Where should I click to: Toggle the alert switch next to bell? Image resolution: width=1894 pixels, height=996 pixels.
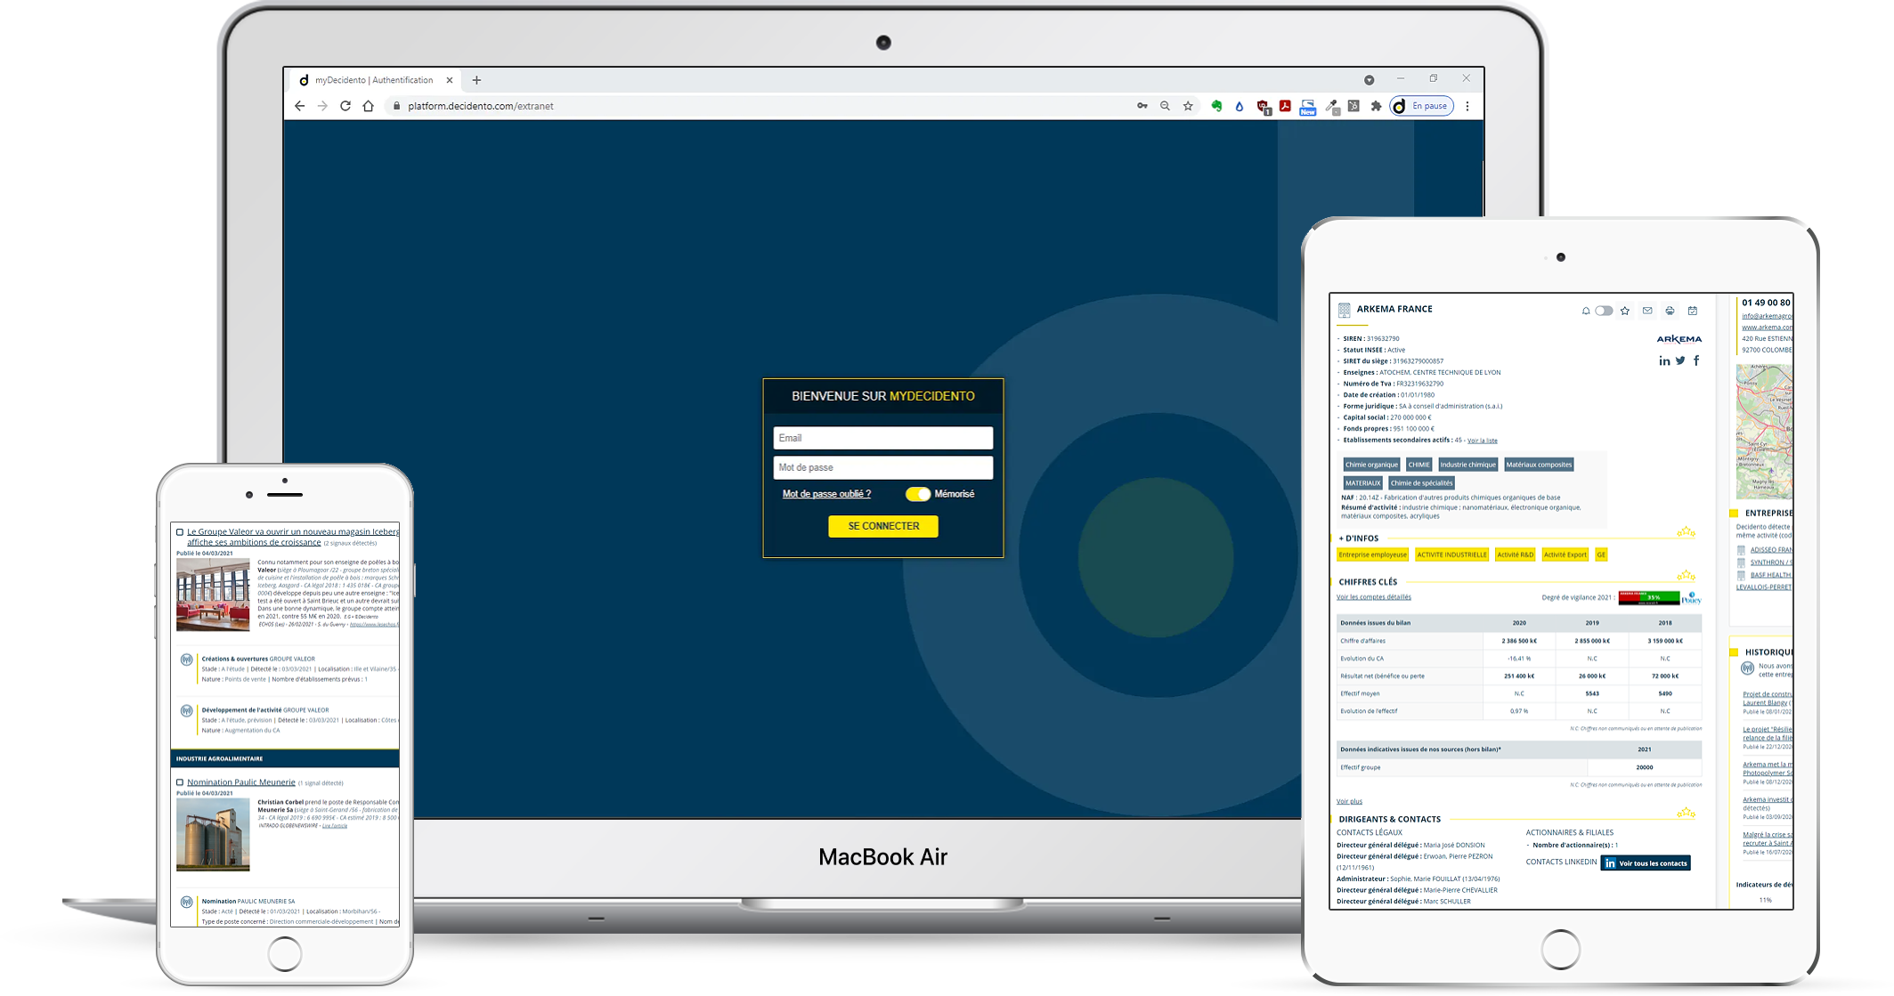pos(1604,311)
